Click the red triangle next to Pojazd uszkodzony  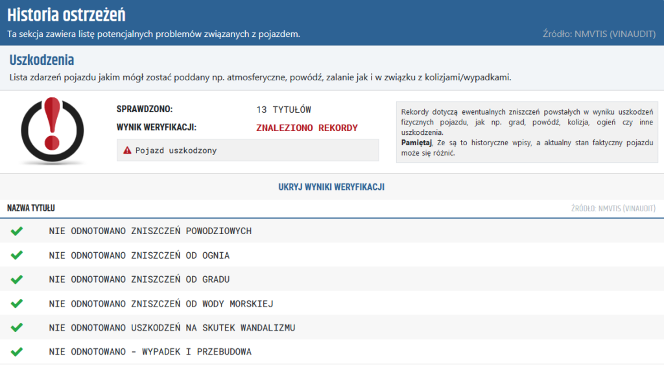pyautogui.click(x=127, y=150)
